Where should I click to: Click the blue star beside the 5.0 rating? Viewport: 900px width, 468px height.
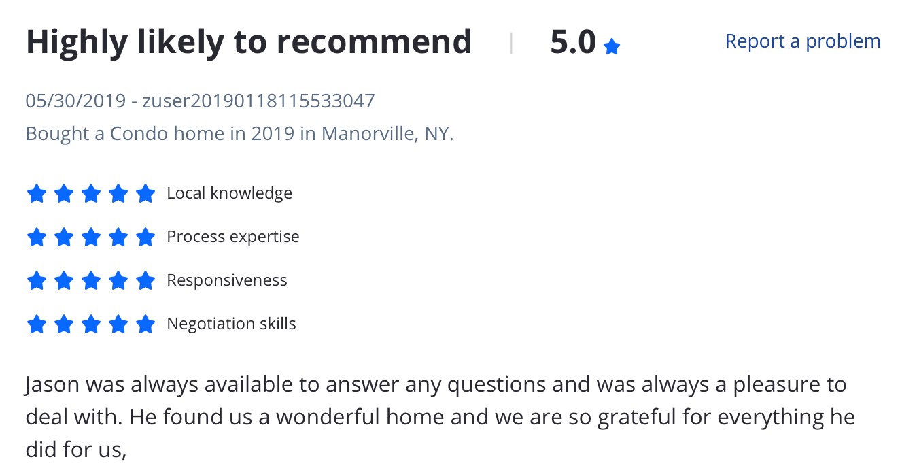[x=612, y=47]
